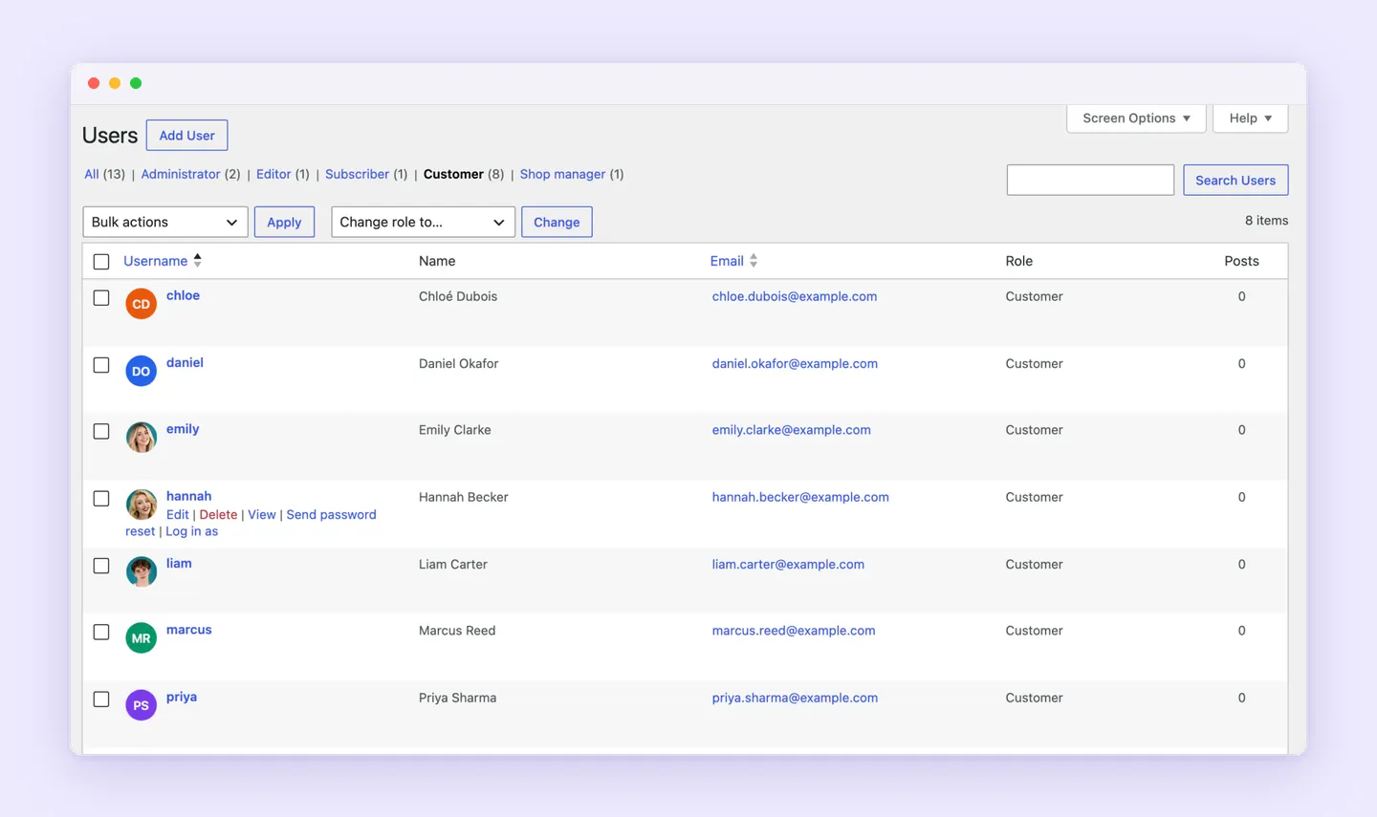
Task: Open marcus username link
Action: tap(188, 630)
